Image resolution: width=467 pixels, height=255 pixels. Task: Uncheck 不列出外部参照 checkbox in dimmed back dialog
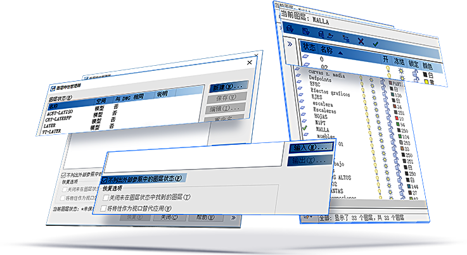(63, 175)
